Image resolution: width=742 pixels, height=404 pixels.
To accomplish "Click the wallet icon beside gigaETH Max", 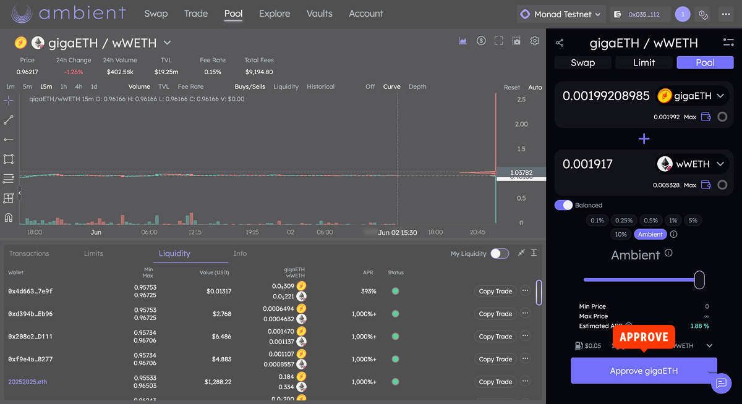I will tap(706, 117).
